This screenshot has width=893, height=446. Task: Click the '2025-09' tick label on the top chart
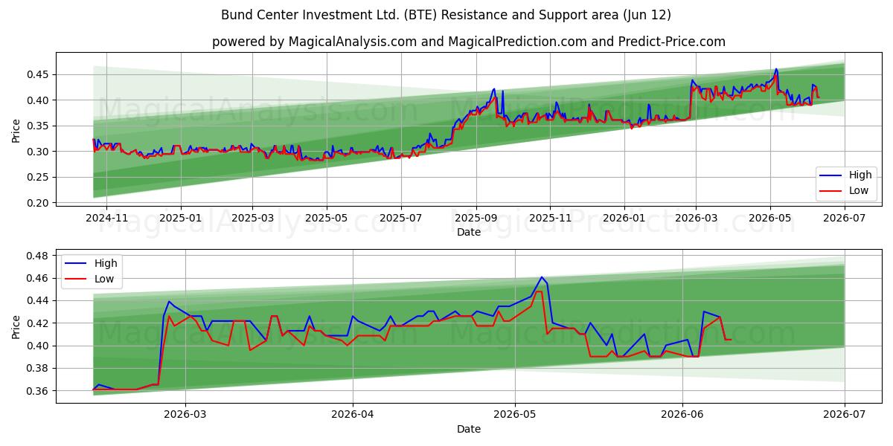476,218
